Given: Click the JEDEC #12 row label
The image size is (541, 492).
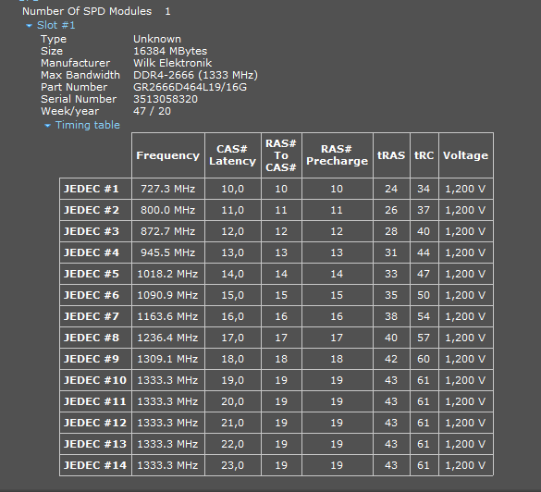Looking at the screenshot, I should point(95,423).
